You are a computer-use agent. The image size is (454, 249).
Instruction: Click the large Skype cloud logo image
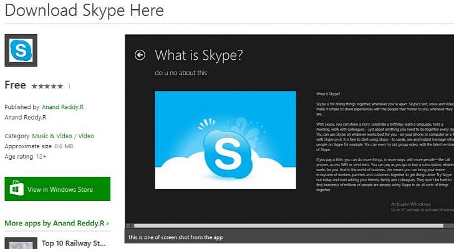pyautogui.click(x=225, y=140)
